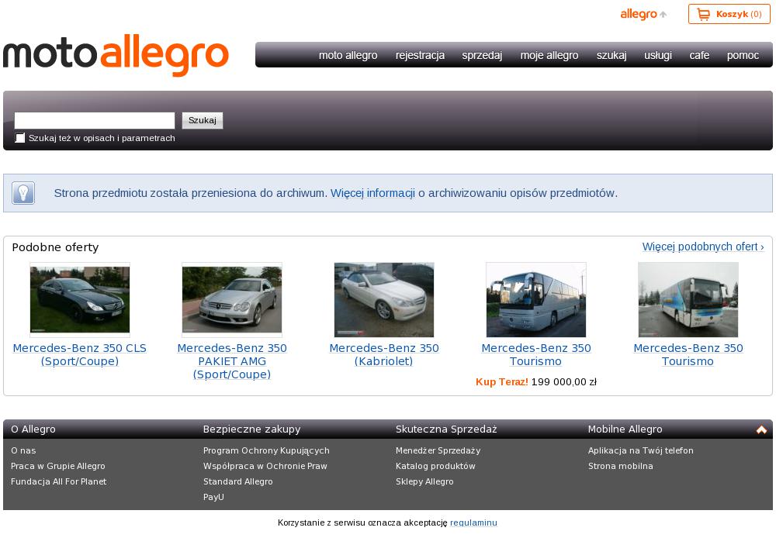Open the dark Mercedes CLS thumbnail
Screen dimensions: 776x538
pos(80,300)
